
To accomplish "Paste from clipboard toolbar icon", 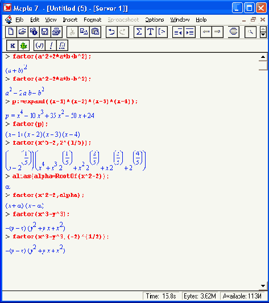I will tap(95, 32).
